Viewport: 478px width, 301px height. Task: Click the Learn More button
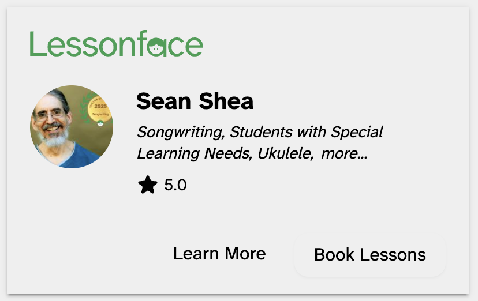pyautogui.click(x=219, y=254)
